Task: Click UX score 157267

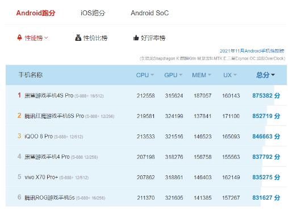Action: click(x=231, y=198)
